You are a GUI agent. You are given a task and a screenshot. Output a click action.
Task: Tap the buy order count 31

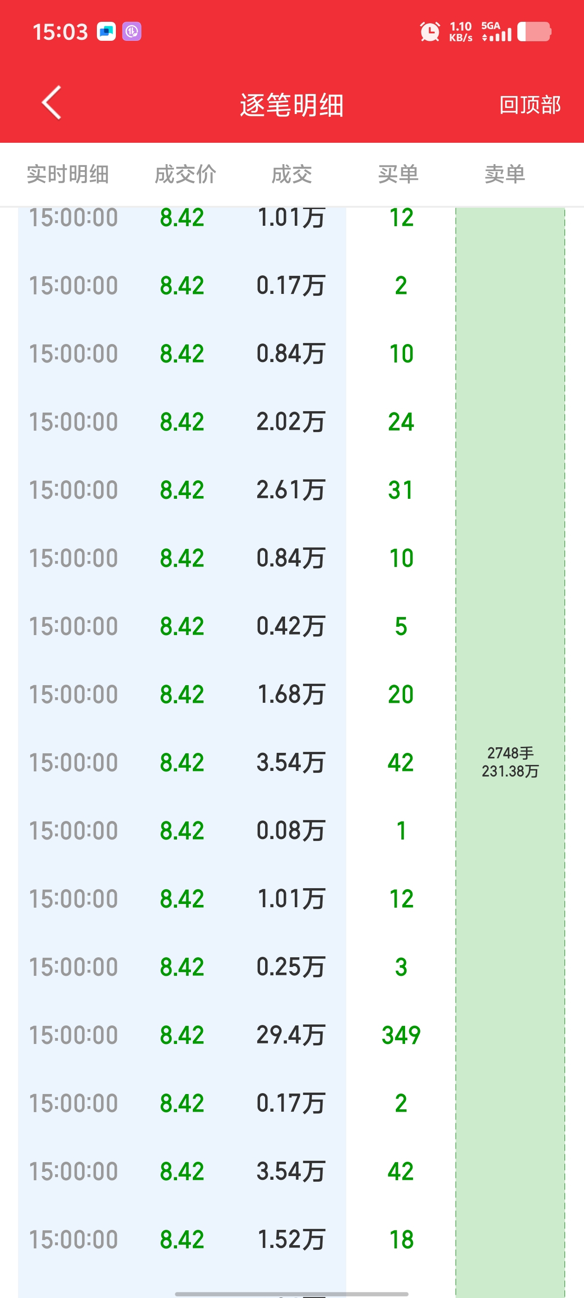click(x=401, y=490)
